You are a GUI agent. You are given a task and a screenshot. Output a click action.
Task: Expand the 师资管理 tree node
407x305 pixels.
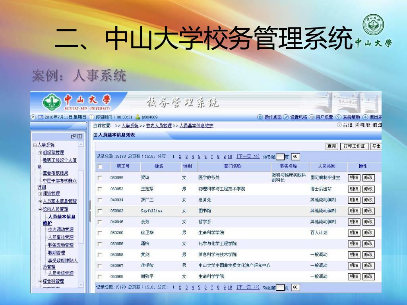pos(40,194)
